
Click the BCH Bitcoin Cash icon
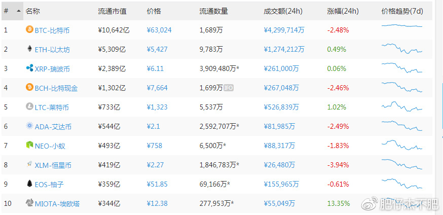30,88
